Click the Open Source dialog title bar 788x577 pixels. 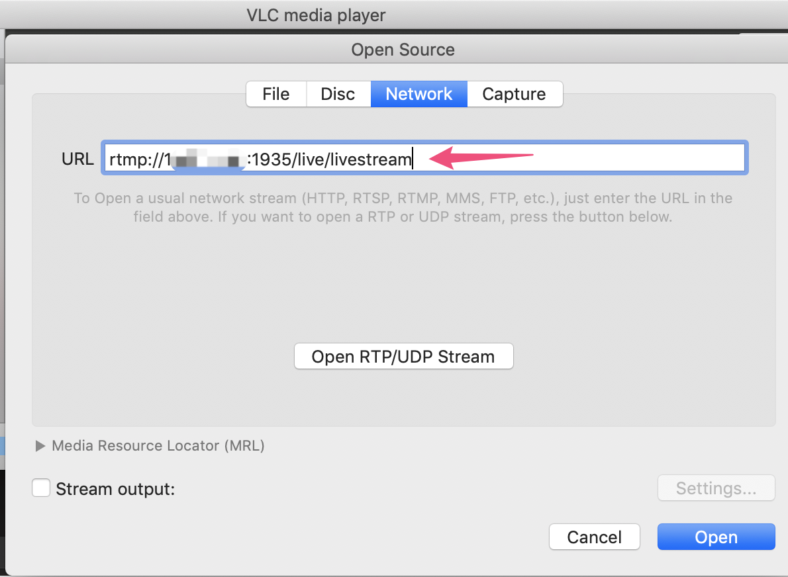(403, 50)
